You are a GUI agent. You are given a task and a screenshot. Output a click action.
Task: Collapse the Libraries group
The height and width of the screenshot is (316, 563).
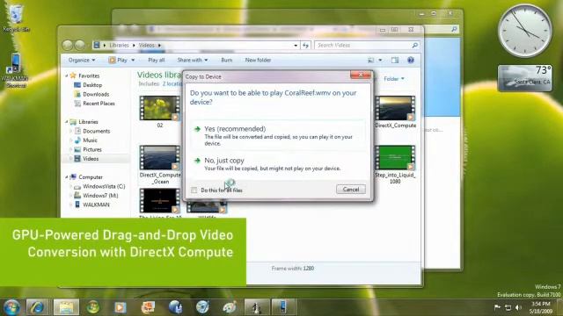coord(67,122)
